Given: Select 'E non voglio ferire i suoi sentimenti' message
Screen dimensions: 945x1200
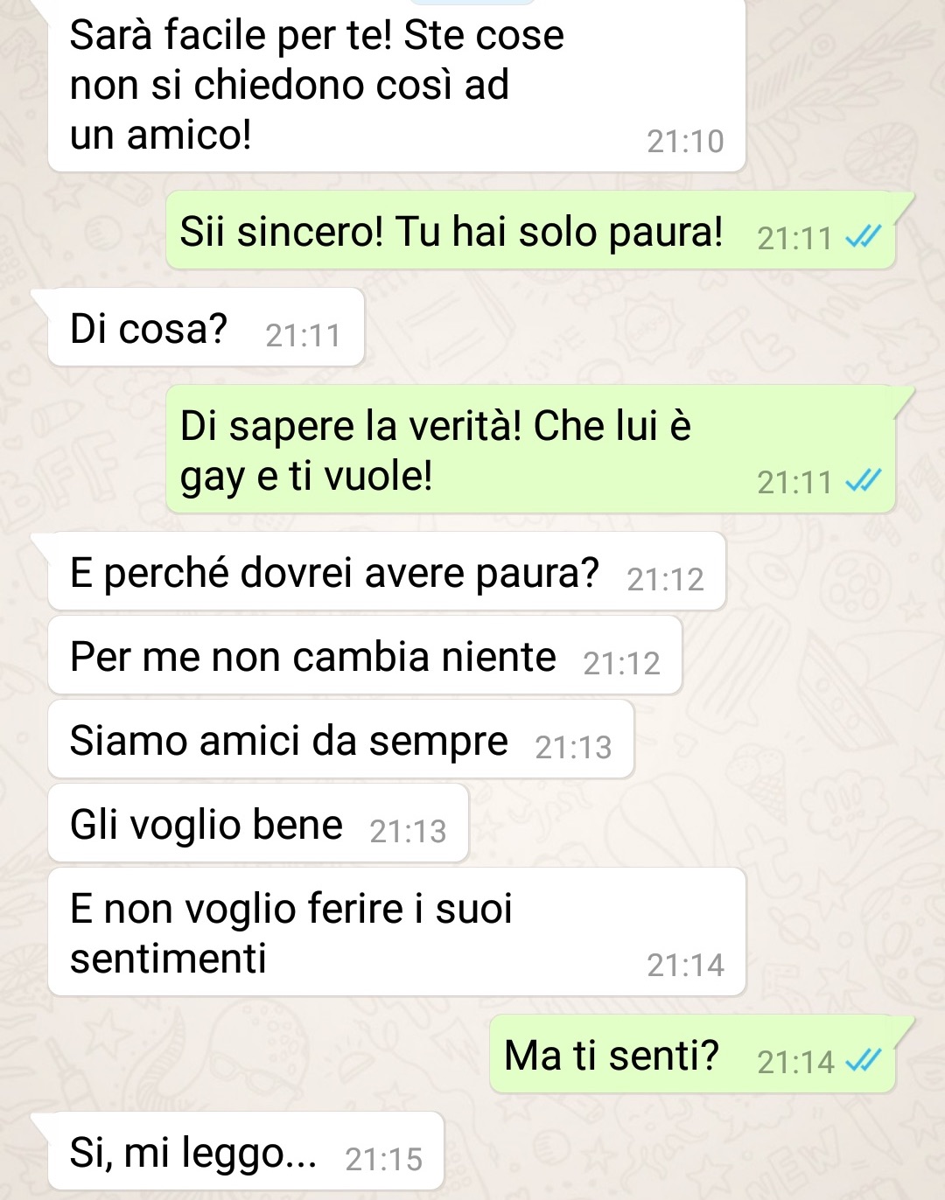Looking at the screenshot, I should click(396, 931).
